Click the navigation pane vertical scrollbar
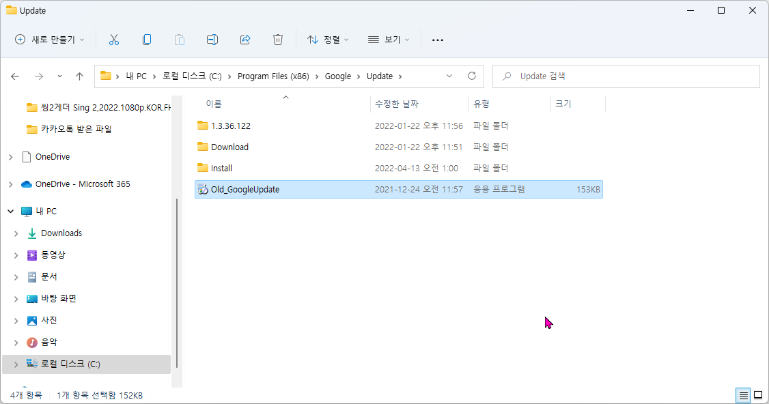769x404 pixels. point(176,283)
